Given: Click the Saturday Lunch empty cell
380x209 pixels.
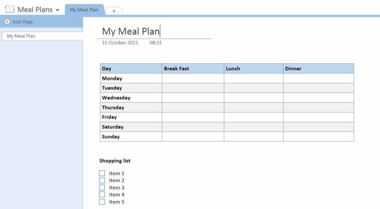Looking at the screenshot, I should point(254,127).
